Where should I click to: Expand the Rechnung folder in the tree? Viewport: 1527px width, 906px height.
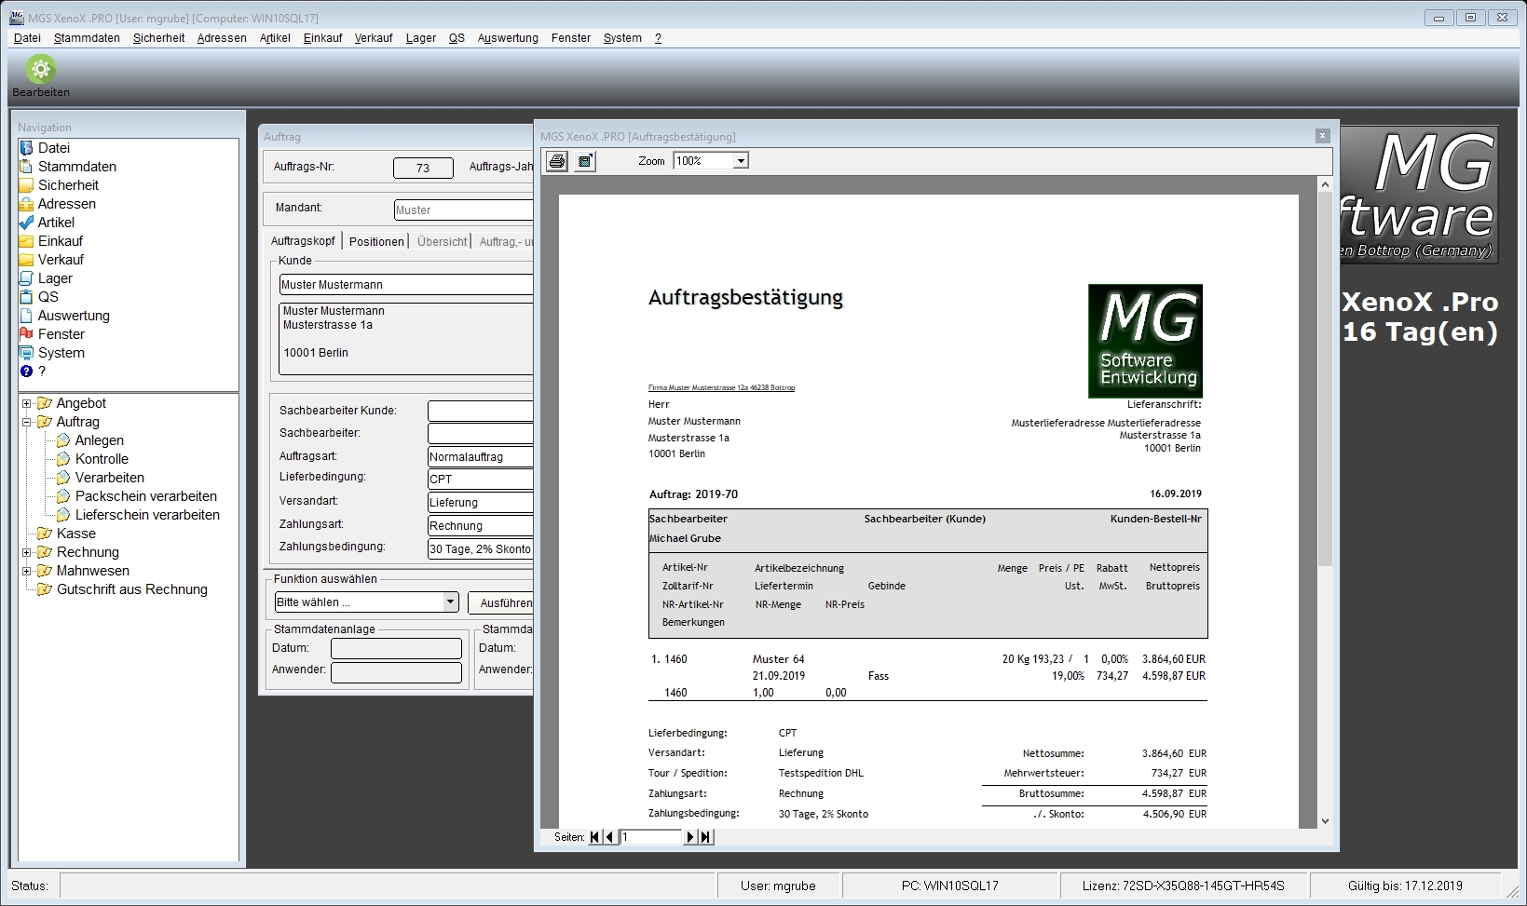tap(27, 553)
